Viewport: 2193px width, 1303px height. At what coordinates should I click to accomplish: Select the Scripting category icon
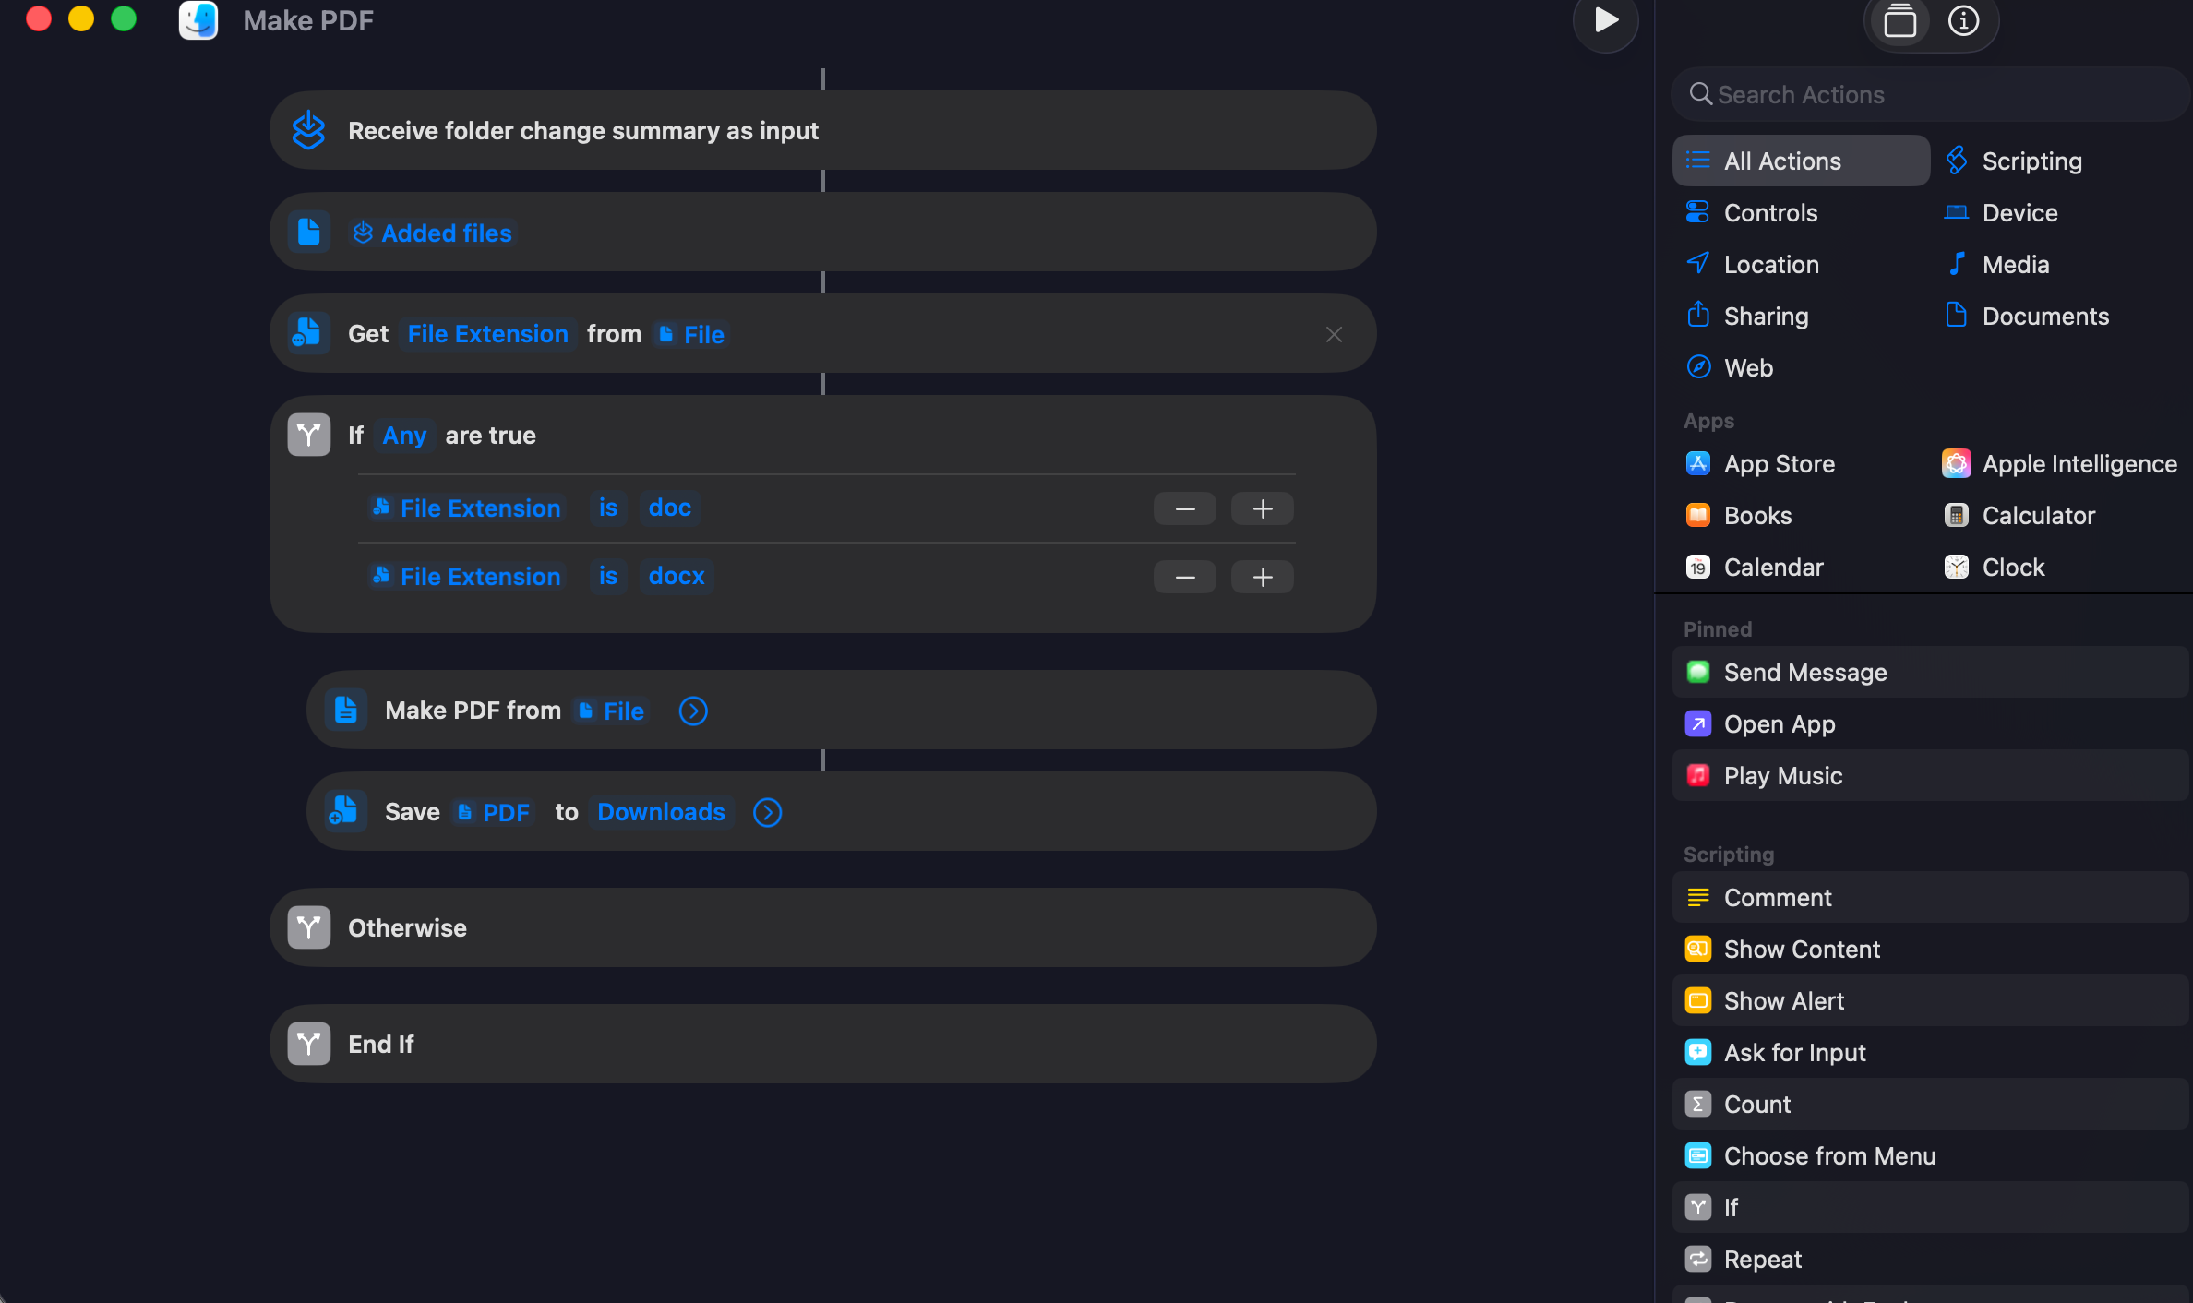(1956, 161)
